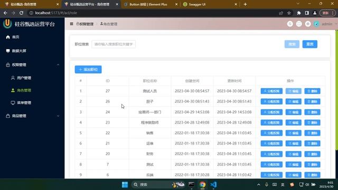Click the 权限管理 breadcrumb
Screen dimensions: 338x190
click(85, 24)
